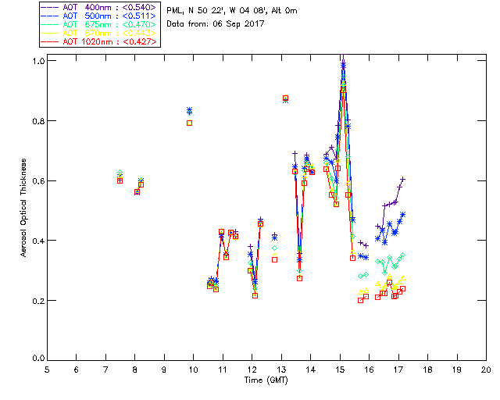Image resolution: width=500 pixels, height=400 pixels.
Task: Click the 0.6 y-axis tick label
Action: tap(38, 181)
